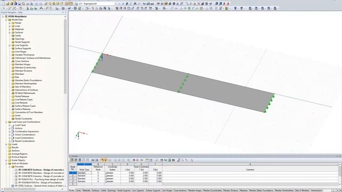Click the Open file folder icon in toolbar
This screenshot has width=342, height=192.
pos(7,4)
